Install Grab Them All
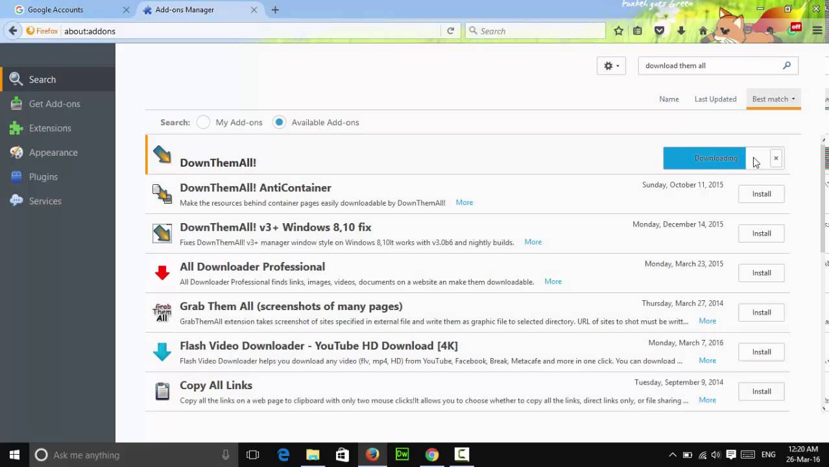 762,313
